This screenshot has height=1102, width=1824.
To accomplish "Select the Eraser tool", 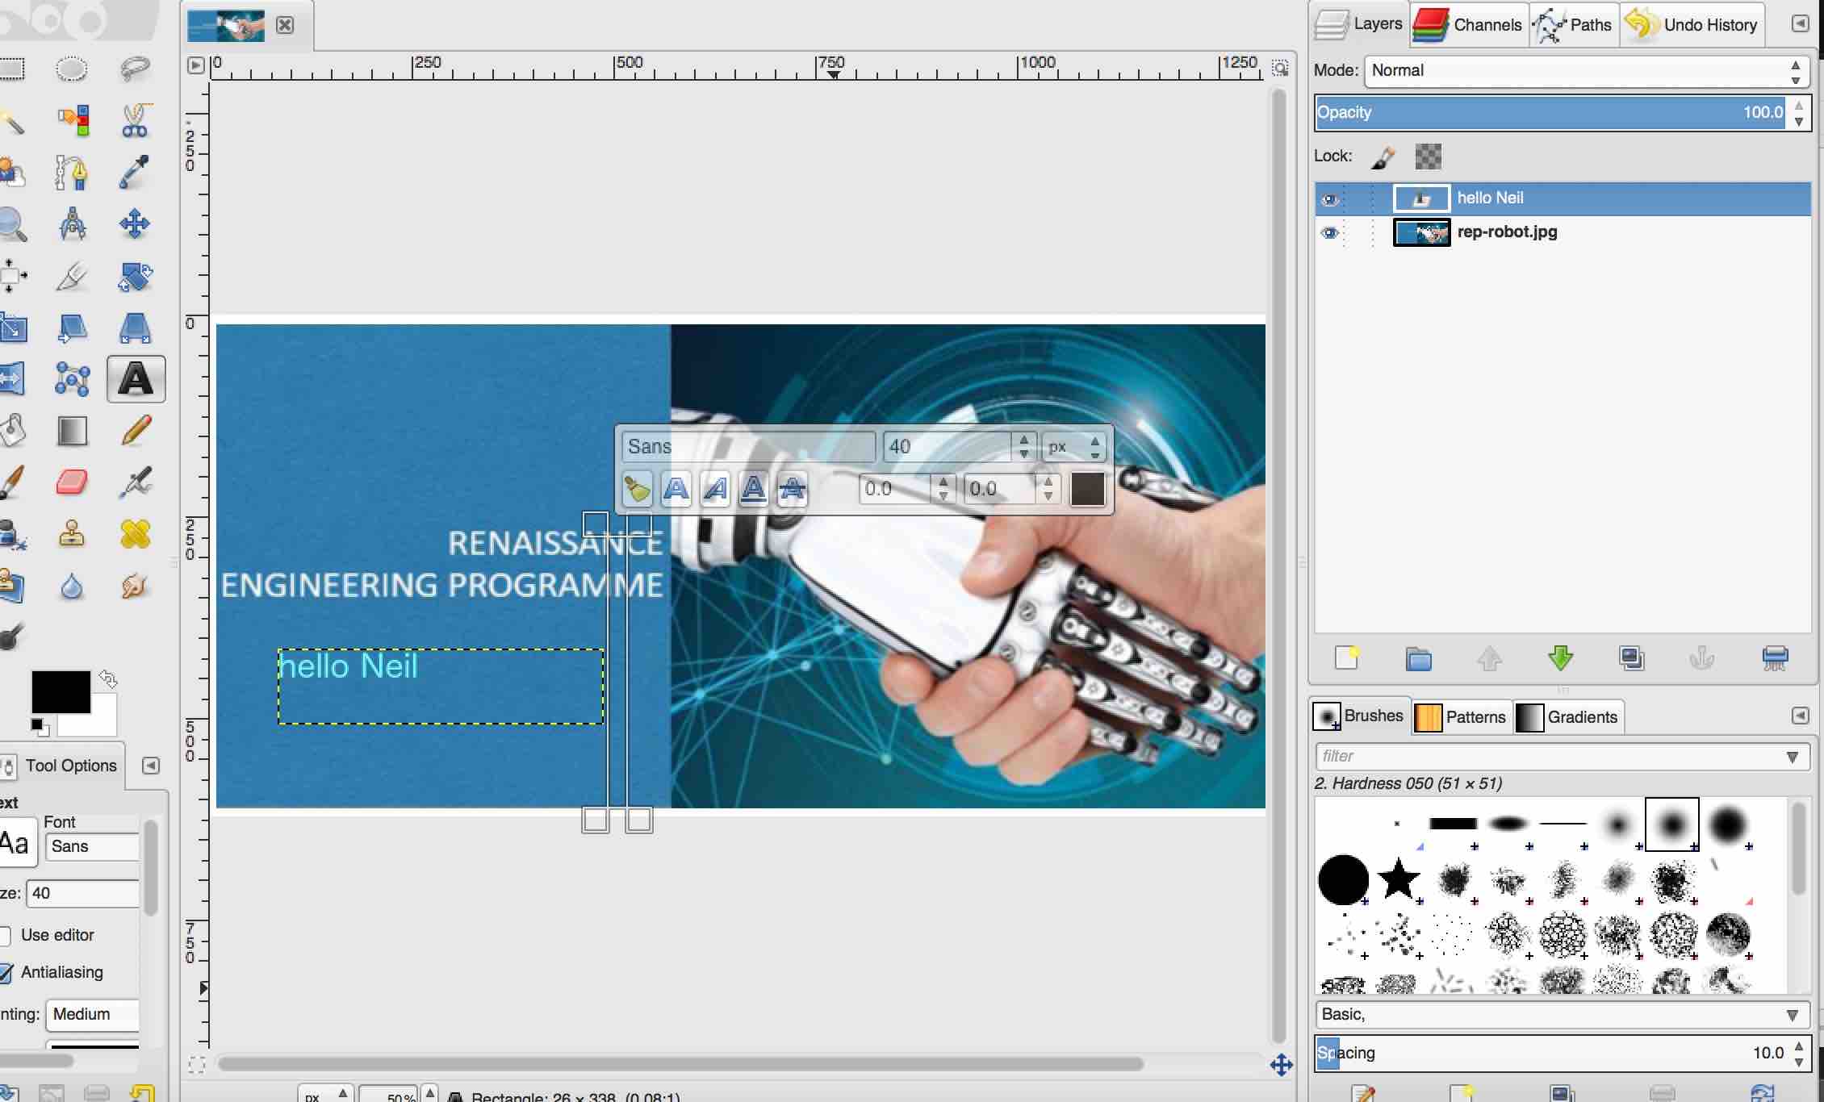I will tap(72, 482).
